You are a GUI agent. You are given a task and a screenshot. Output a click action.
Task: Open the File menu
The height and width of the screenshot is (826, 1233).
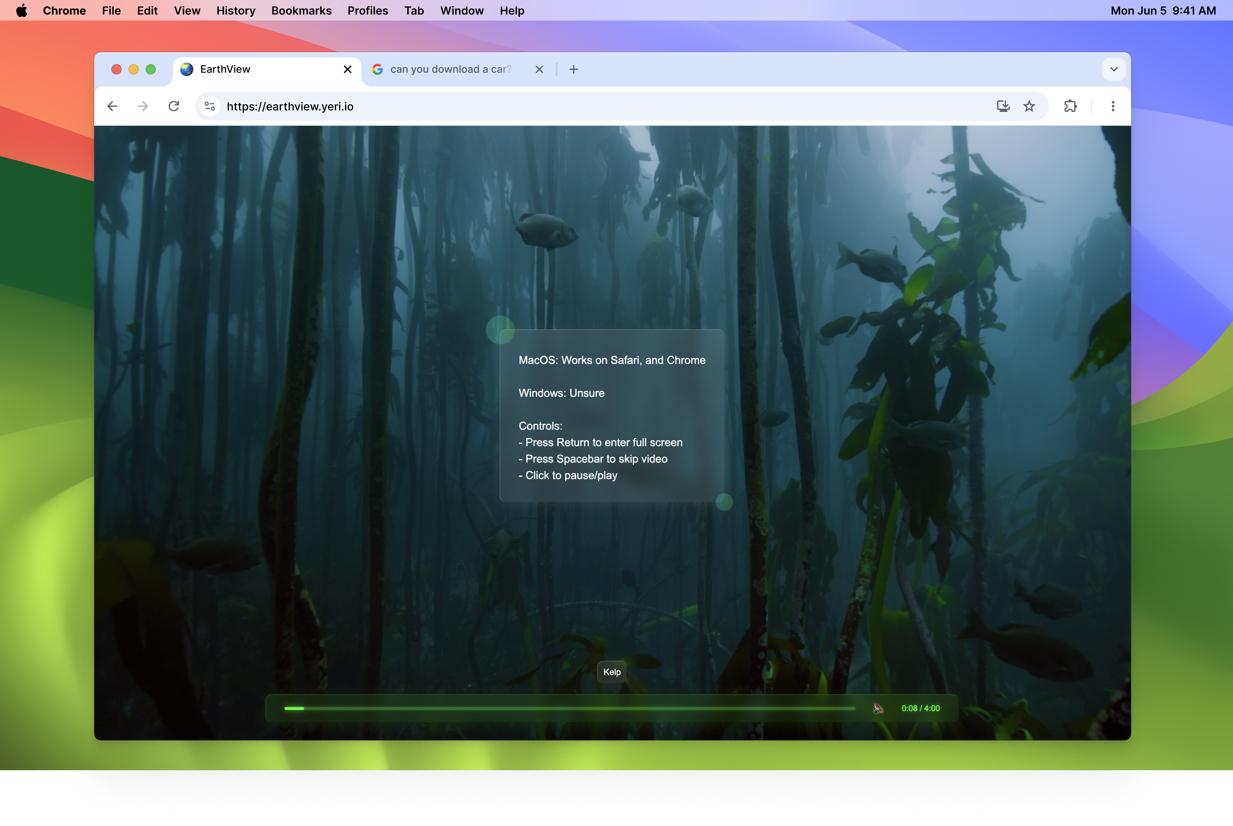point(111,10)
